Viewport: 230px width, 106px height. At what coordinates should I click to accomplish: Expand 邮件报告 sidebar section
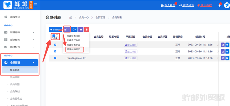pos(20,47)
